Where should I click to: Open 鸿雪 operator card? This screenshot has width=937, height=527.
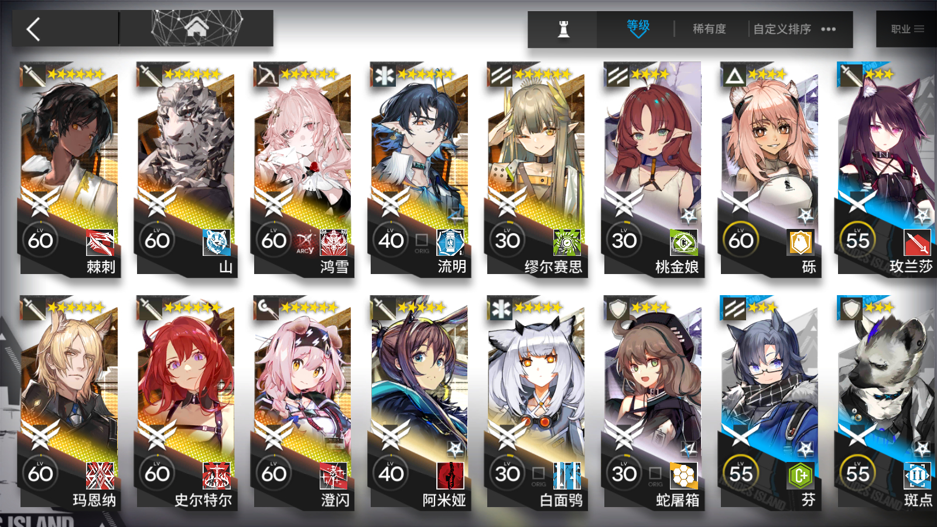pos(302,169)
